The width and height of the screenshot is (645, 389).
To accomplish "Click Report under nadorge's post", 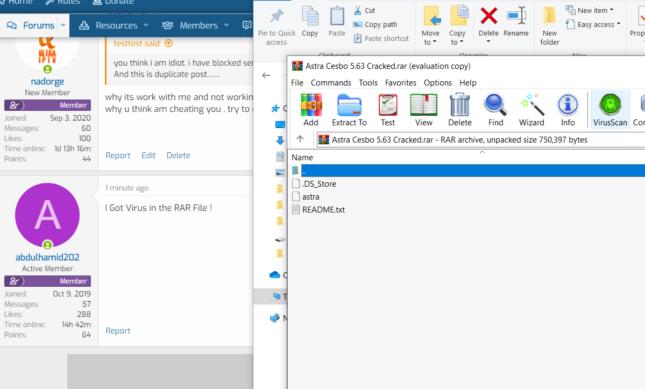I will tap(118, 155).
